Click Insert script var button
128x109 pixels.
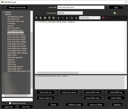point(46,98)
